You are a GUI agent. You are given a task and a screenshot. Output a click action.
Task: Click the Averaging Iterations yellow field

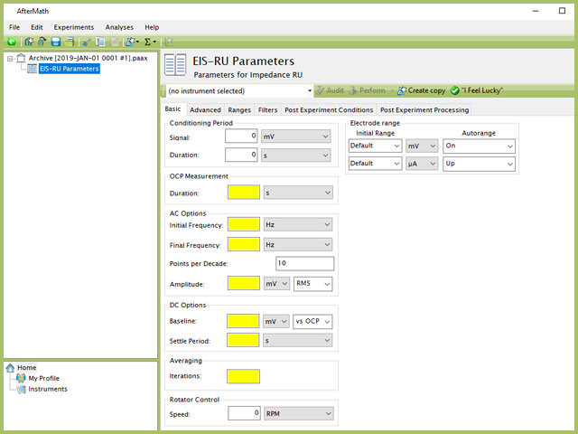pos(243,376)
